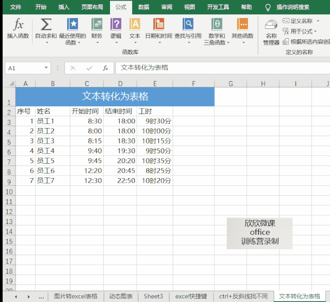
Task: Click cell 9:40 in start time column
Action: [x=87, y=151]
